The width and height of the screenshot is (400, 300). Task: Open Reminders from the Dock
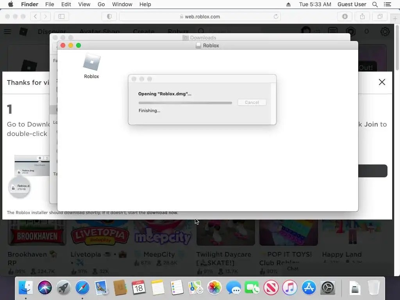pos(177,287)
